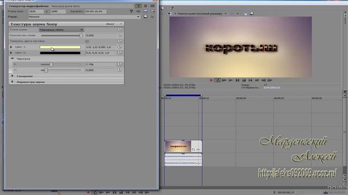This screenshot has height=195, width=348.
Task: Click the 4,000 frequency Y value field
Action: (101, 70)
